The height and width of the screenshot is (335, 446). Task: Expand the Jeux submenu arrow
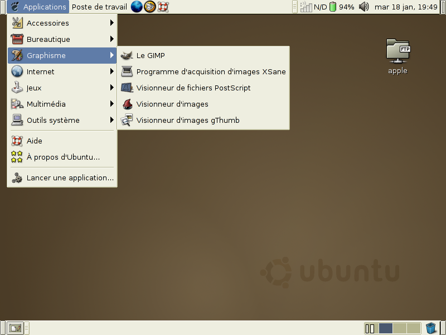point(112,88)
